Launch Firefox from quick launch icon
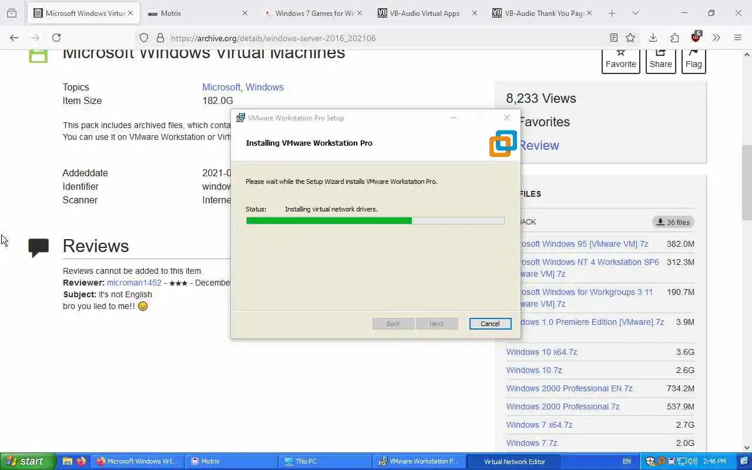This screenshot has width=752, height=470. click(x=81, y=461)
